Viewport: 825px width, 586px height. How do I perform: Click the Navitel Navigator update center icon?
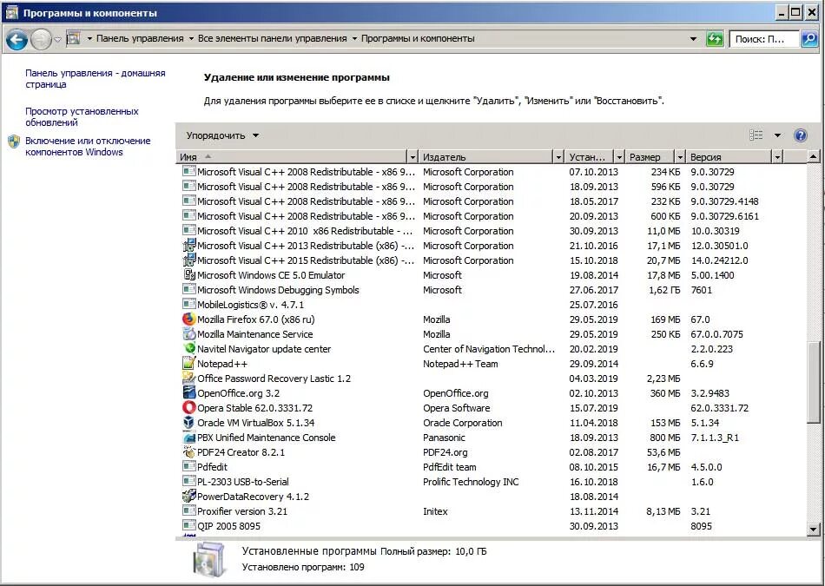click(189, 349)
